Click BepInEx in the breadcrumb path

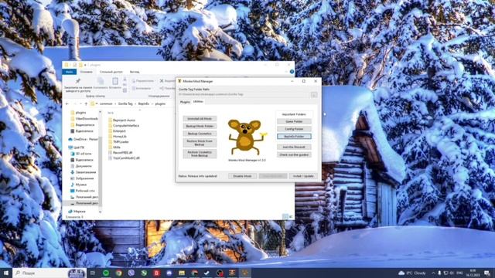144,103
